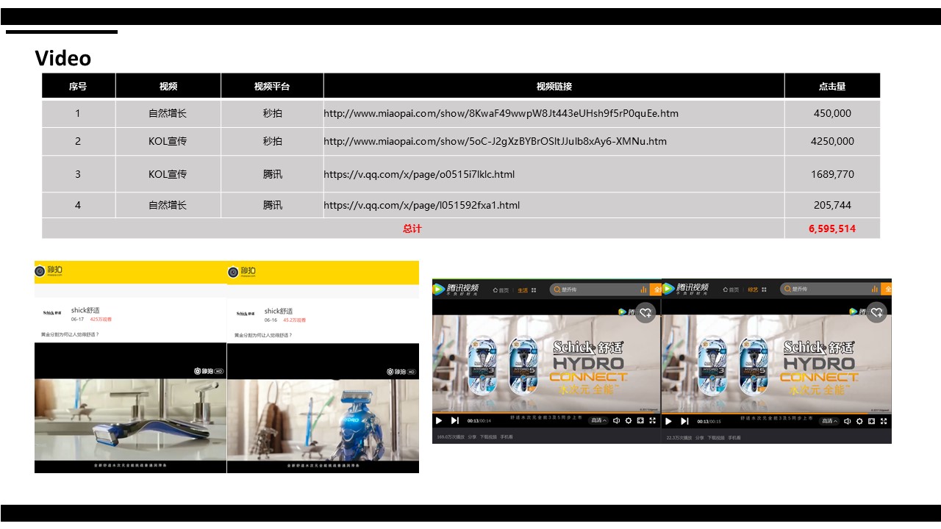Click Tencent Video logo on the 生活 page
The width and height of the screenshot is (941, 529).
tap(457, 289)
